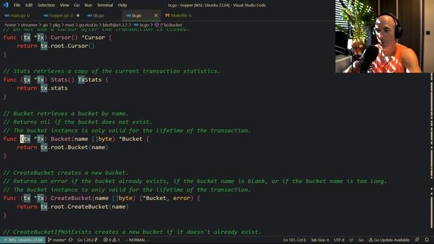Click 'Go Update Available' warning status item
Image resolution: width=434 pixels, height=244 pixels.
(389, 240)
